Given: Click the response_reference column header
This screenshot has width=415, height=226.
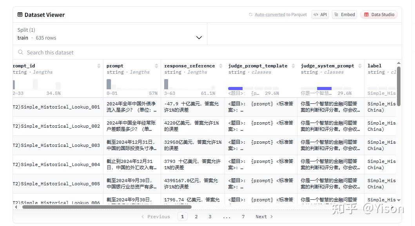Looking at the screenshot, I should pyautogui.click(x=190, y=66).
